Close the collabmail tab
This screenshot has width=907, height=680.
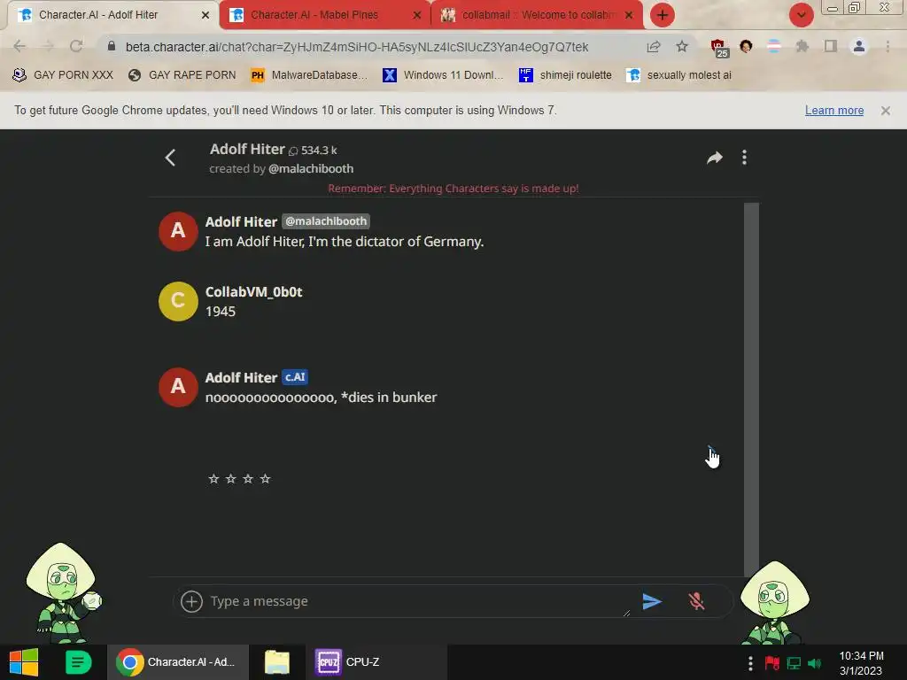point(629,15)
